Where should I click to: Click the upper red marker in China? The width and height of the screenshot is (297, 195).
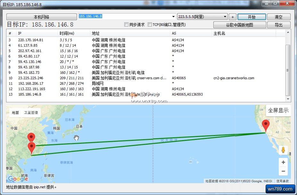click(31, 137)
